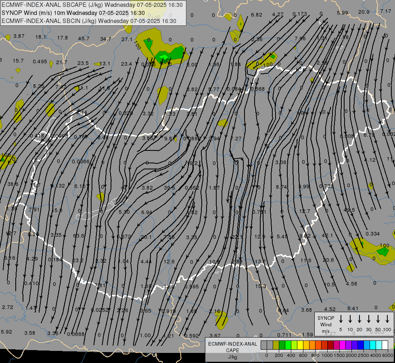Click the 2.72 value on the map
This screenshot has width=395, height=363.
[x=8, y=307]
